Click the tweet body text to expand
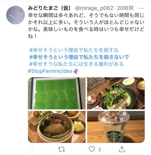Screen dimensions: 151x155 [86, 26]
